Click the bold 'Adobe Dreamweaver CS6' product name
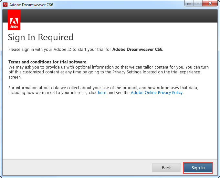Screen dimensions: 220x178 tap(137, 49)
